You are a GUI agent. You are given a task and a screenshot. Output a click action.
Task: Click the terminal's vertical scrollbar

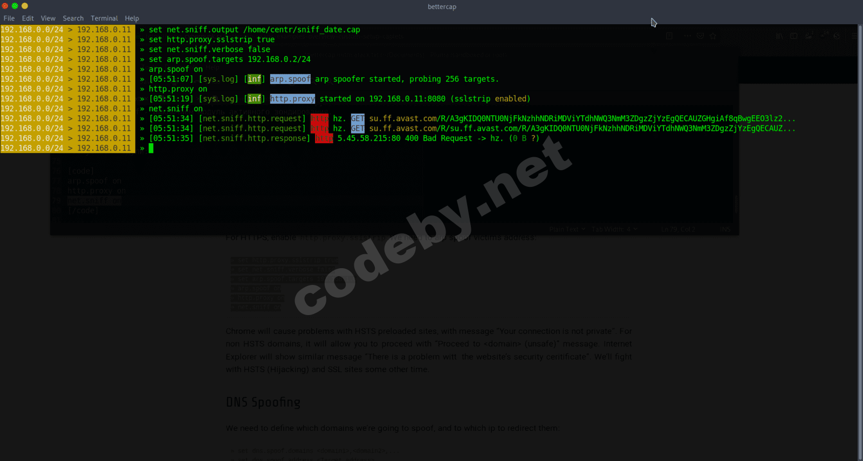click(860, 242)
